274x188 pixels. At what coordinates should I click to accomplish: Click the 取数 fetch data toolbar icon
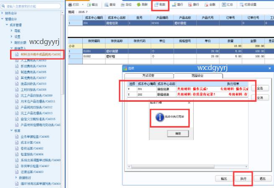coord(156,5)
